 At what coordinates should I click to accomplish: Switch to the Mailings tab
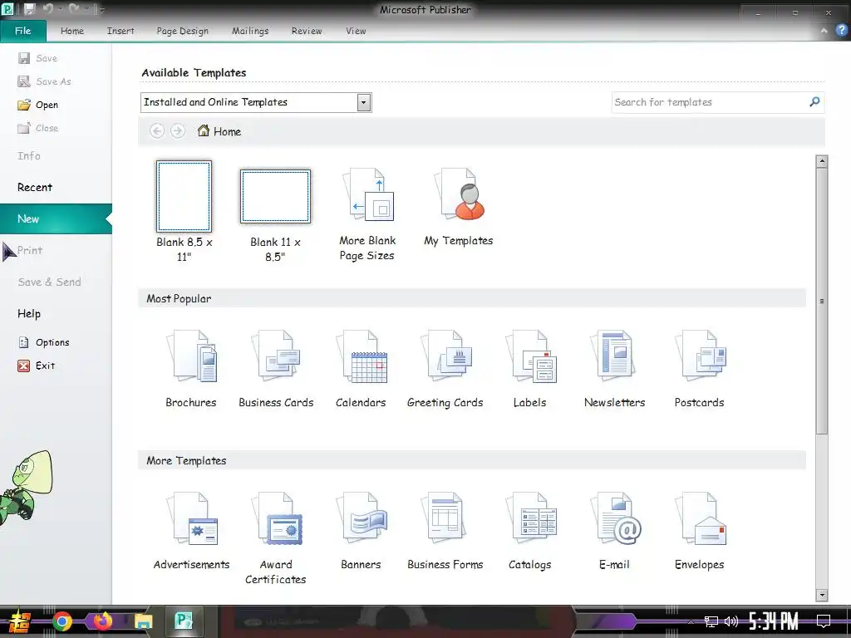250,31
